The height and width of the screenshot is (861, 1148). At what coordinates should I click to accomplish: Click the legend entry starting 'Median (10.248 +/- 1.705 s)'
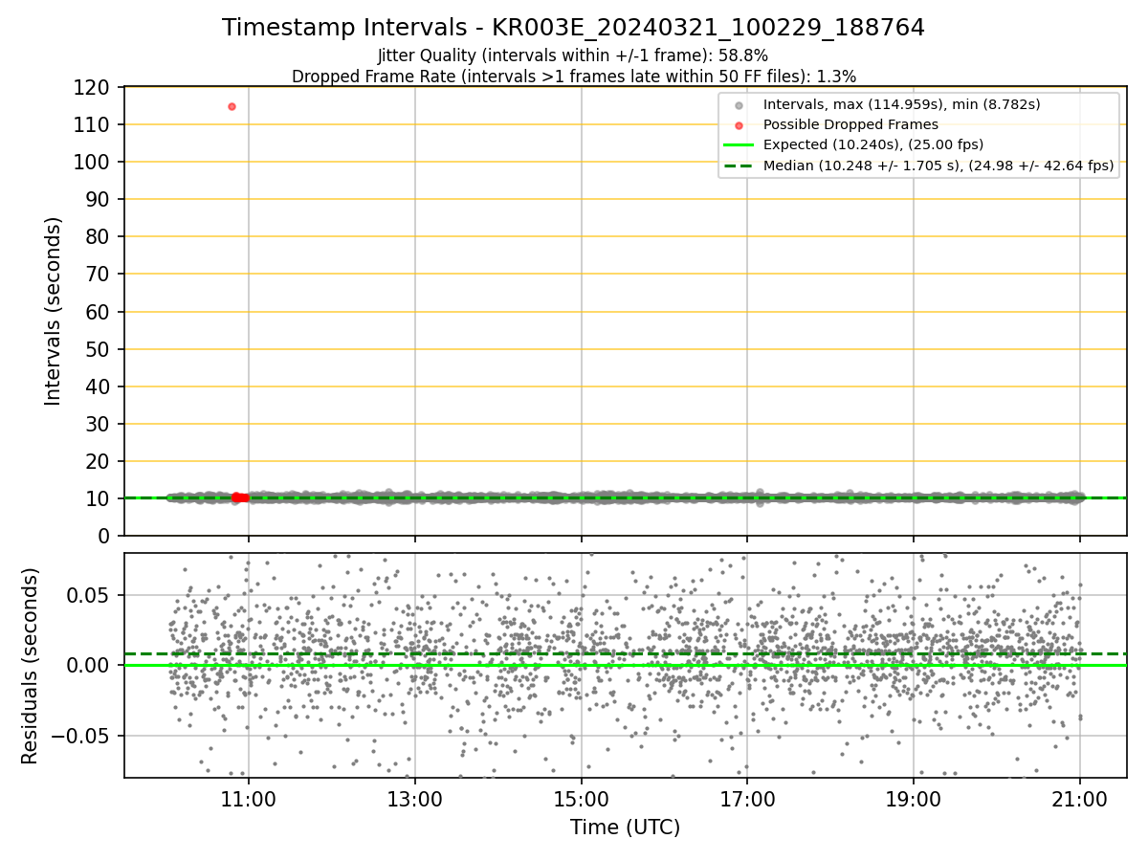[x=938, y=166]
